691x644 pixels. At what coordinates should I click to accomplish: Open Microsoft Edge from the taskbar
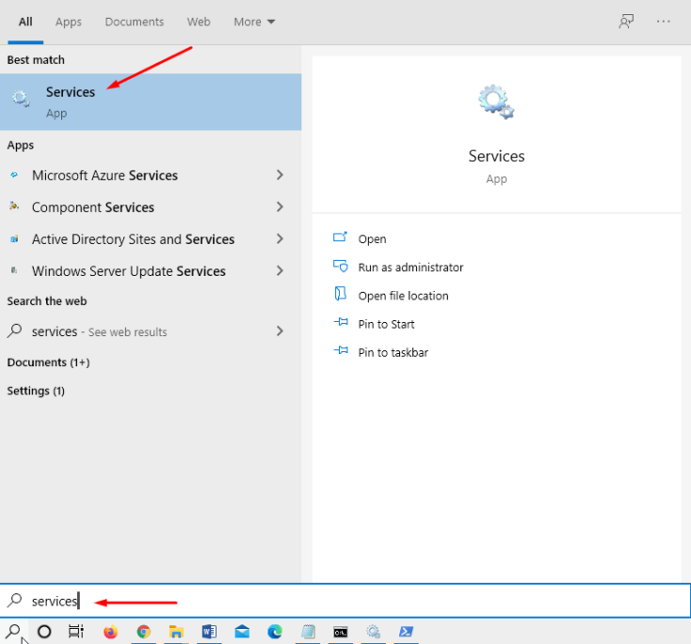[275, 632]
